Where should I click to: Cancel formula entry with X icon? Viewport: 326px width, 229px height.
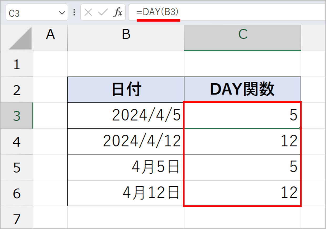coord(88,12)
